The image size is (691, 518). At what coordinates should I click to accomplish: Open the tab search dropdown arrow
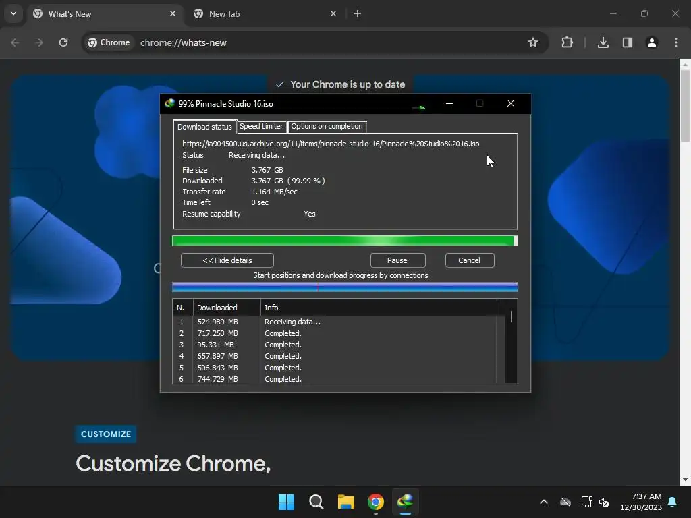coord(13,13)
